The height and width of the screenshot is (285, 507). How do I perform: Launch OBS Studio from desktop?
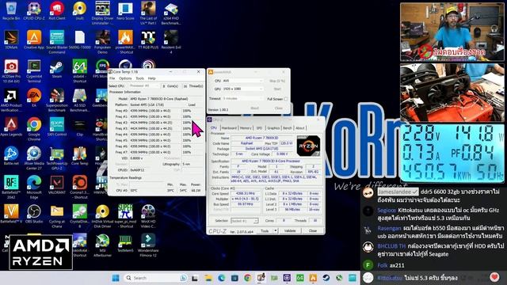point(34,215)
